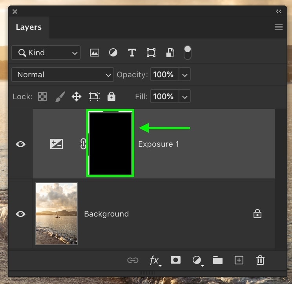Toggle the layer filtering switch

pyautogui.click(x=187, y=53)
